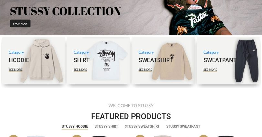Switch to the Stussy Sweatpant tab
The image size is (262, 137).
pyautogui.click(x=183, y=126)
